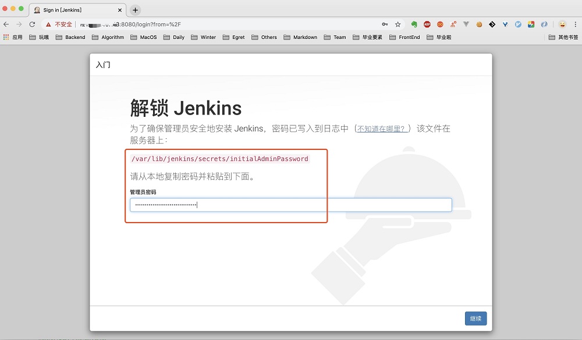Viewport: 582px width, 340px height.
Task: Click the browser forward arrow
Action: coord(19,24)
